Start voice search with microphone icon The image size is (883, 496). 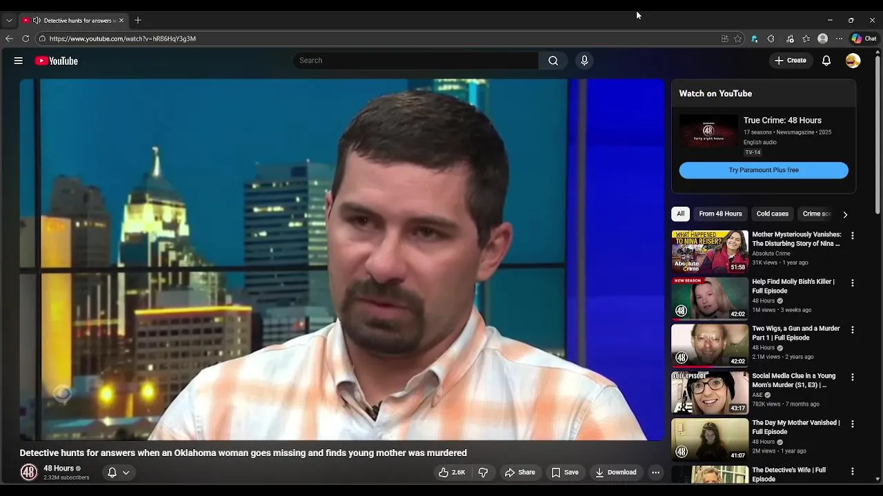pos(584,61)
